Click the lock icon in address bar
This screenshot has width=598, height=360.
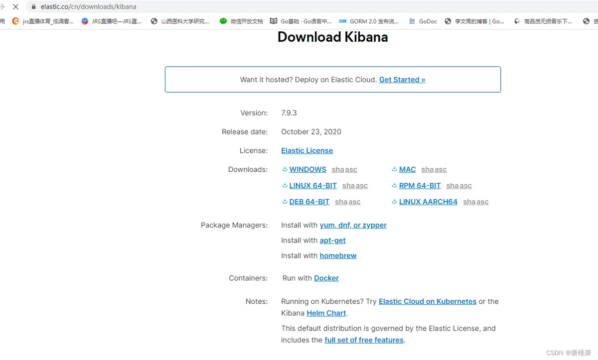point(34,7)
